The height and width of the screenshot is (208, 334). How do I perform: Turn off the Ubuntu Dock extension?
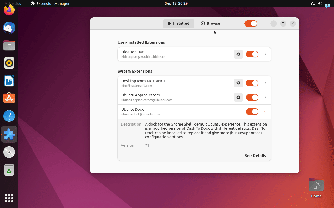pyautogui.click(x=252, y=112)
